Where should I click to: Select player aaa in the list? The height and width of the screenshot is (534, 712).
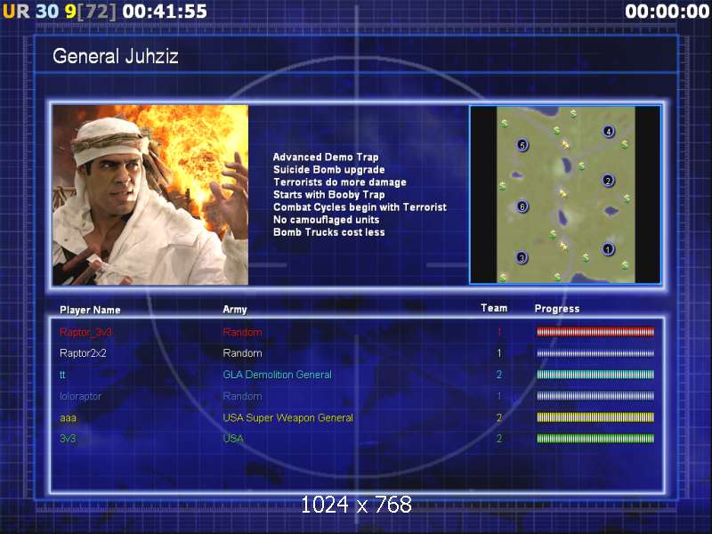[x=69, y=417]
